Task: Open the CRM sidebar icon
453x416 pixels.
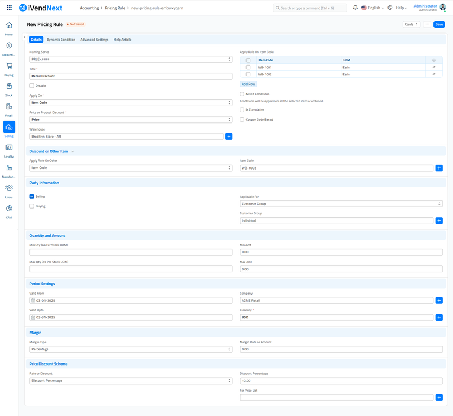Action: coord(9,209)
